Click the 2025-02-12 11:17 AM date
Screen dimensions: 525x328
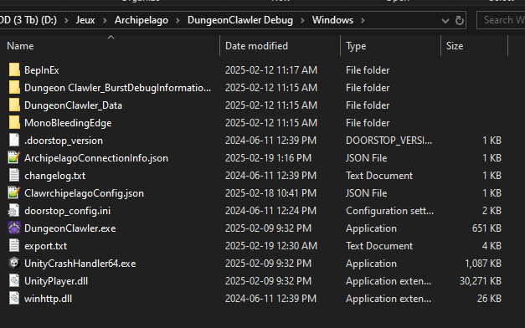[x=270, y=70]
